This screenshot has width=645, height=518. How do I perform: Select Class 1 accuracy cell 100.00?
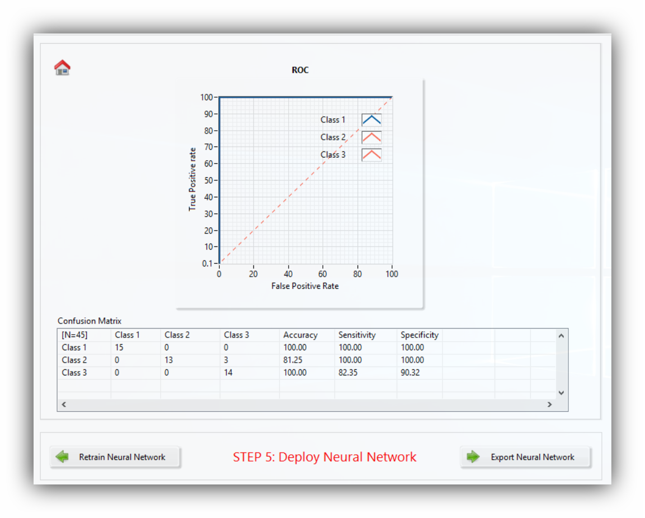295,348
